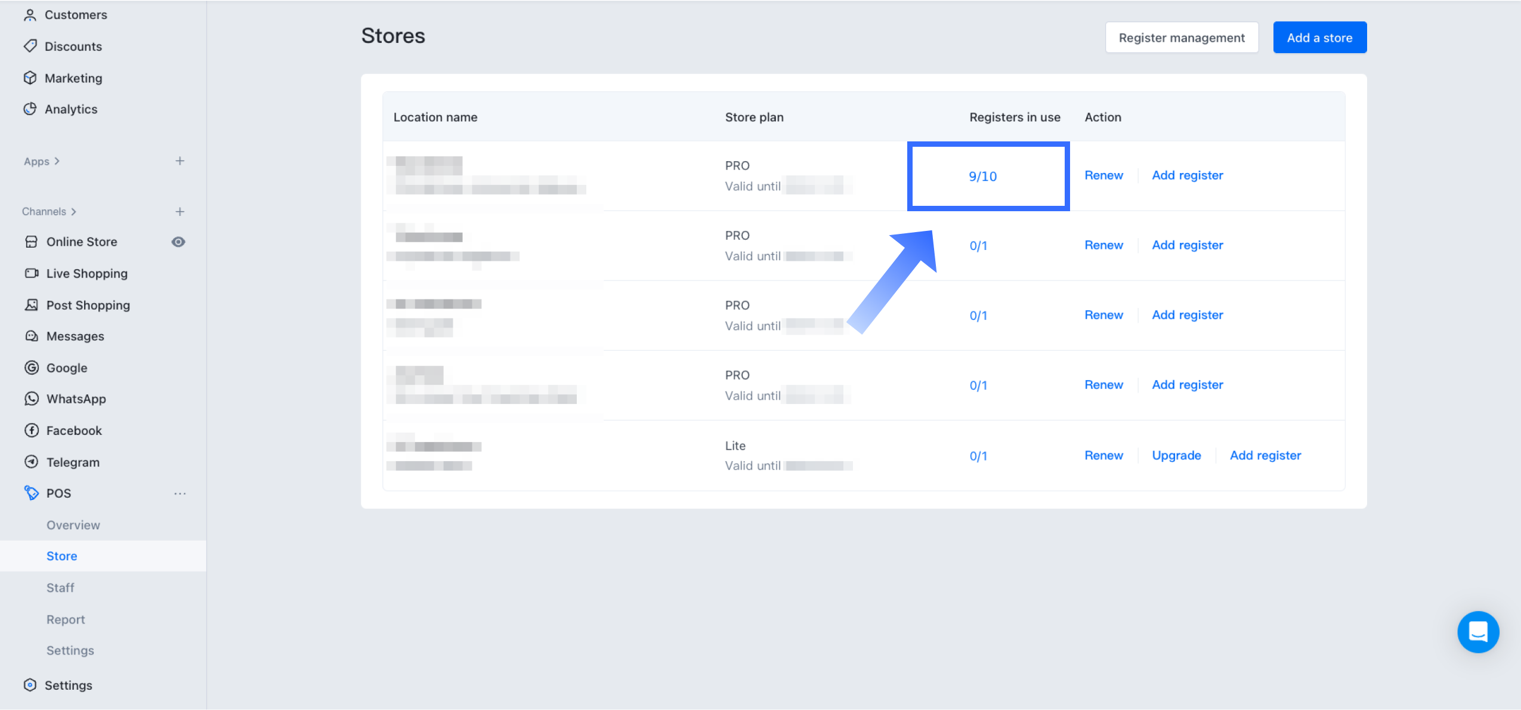Expand the Channels section chevron
1521x710 pixels.
click(x=73, y=211)
